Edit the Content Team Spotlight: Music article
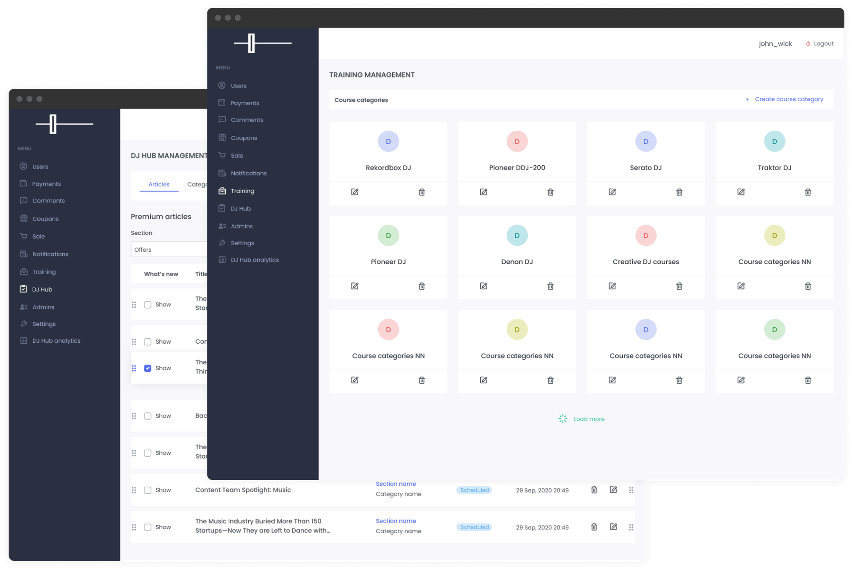The height and width of the screenshot is (571, 853). tap(613, 490)
